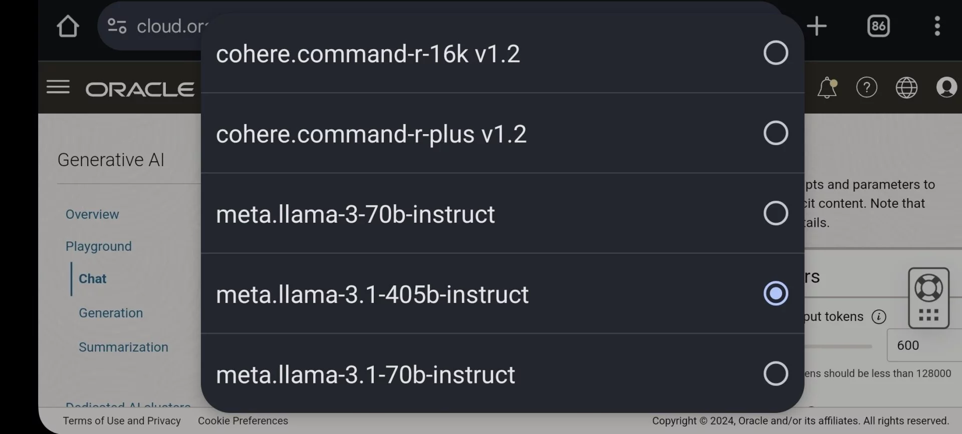
Task: Select cohere.command-r-16k v1.2 radio option
Action: click(503, 53)
